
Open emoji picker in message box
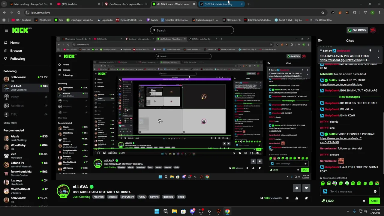375,191
